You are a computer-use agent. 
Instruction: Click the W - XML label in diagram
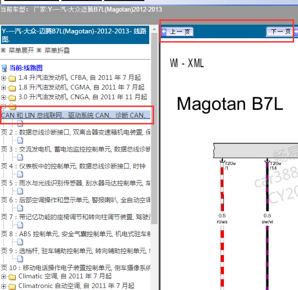[x=187, y=63]
